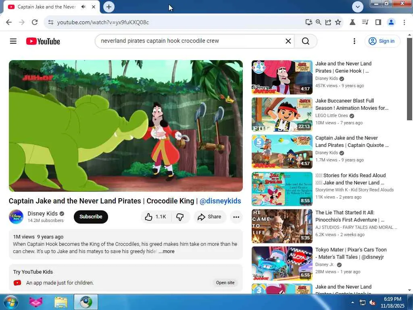Open the LEGO Little Ones channel name
Screen dimensions: 413x310
[x=332, y=115]
